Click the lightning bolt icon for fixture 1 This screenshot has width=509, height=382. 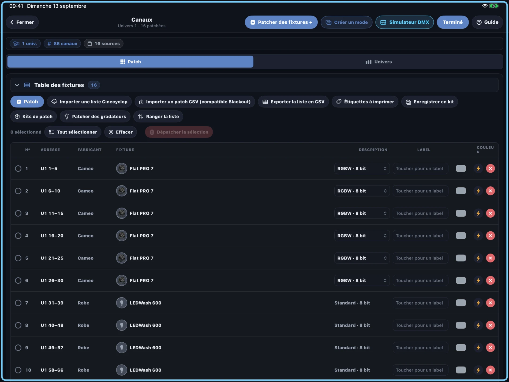(x=478, y=168)
